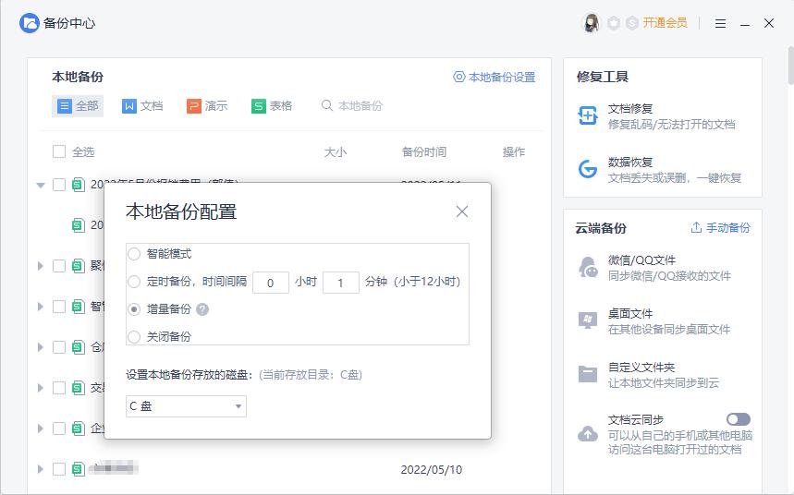This screenshot has width=794, height=495.
Task: Click the 备份时间 column header
Action: point(424,151)
